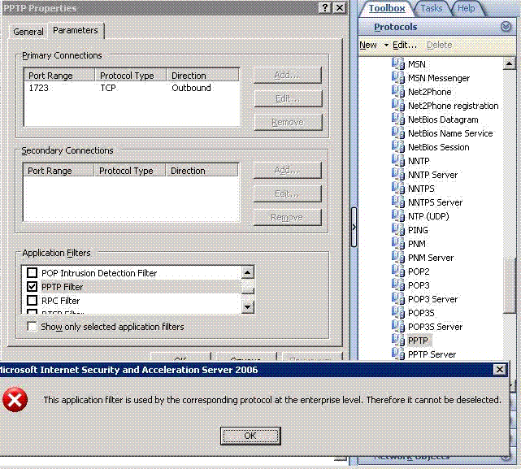Click the POP3S protocol icon
Viewport: 521px width, 469px height.
397,313
